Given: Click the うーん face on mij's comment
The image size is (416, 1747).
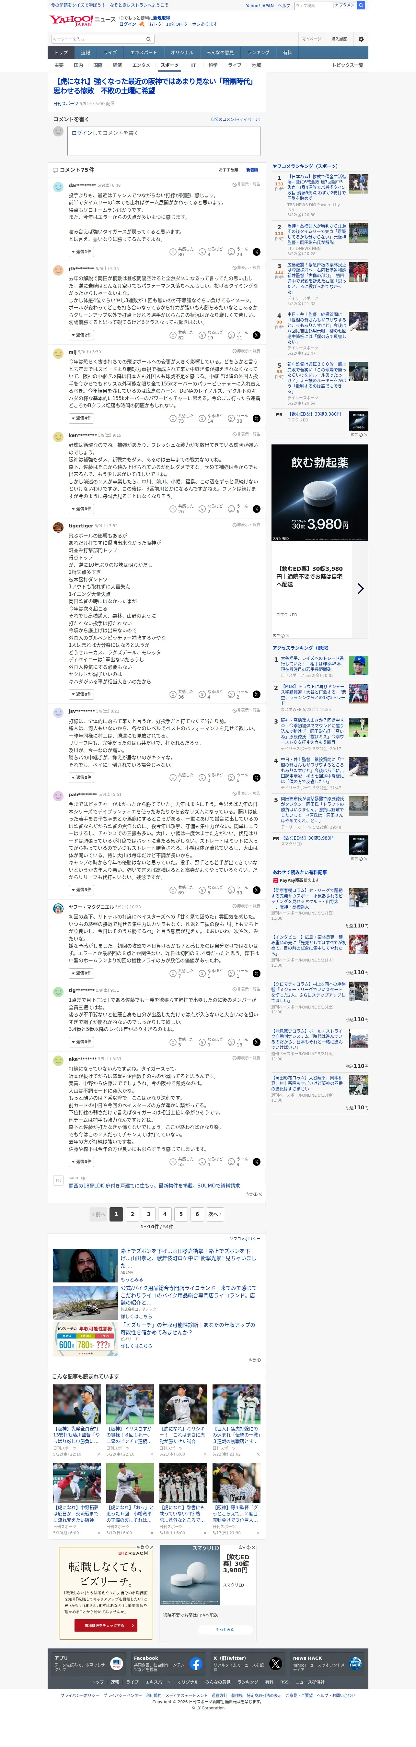Looking at the screenshot, I should [x=231, y=419].
